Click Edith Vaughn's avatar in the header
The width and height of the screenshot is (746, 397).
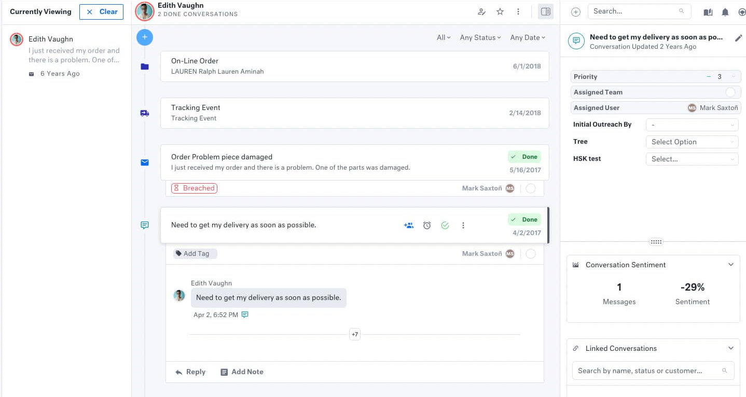[x=145, y=11]
